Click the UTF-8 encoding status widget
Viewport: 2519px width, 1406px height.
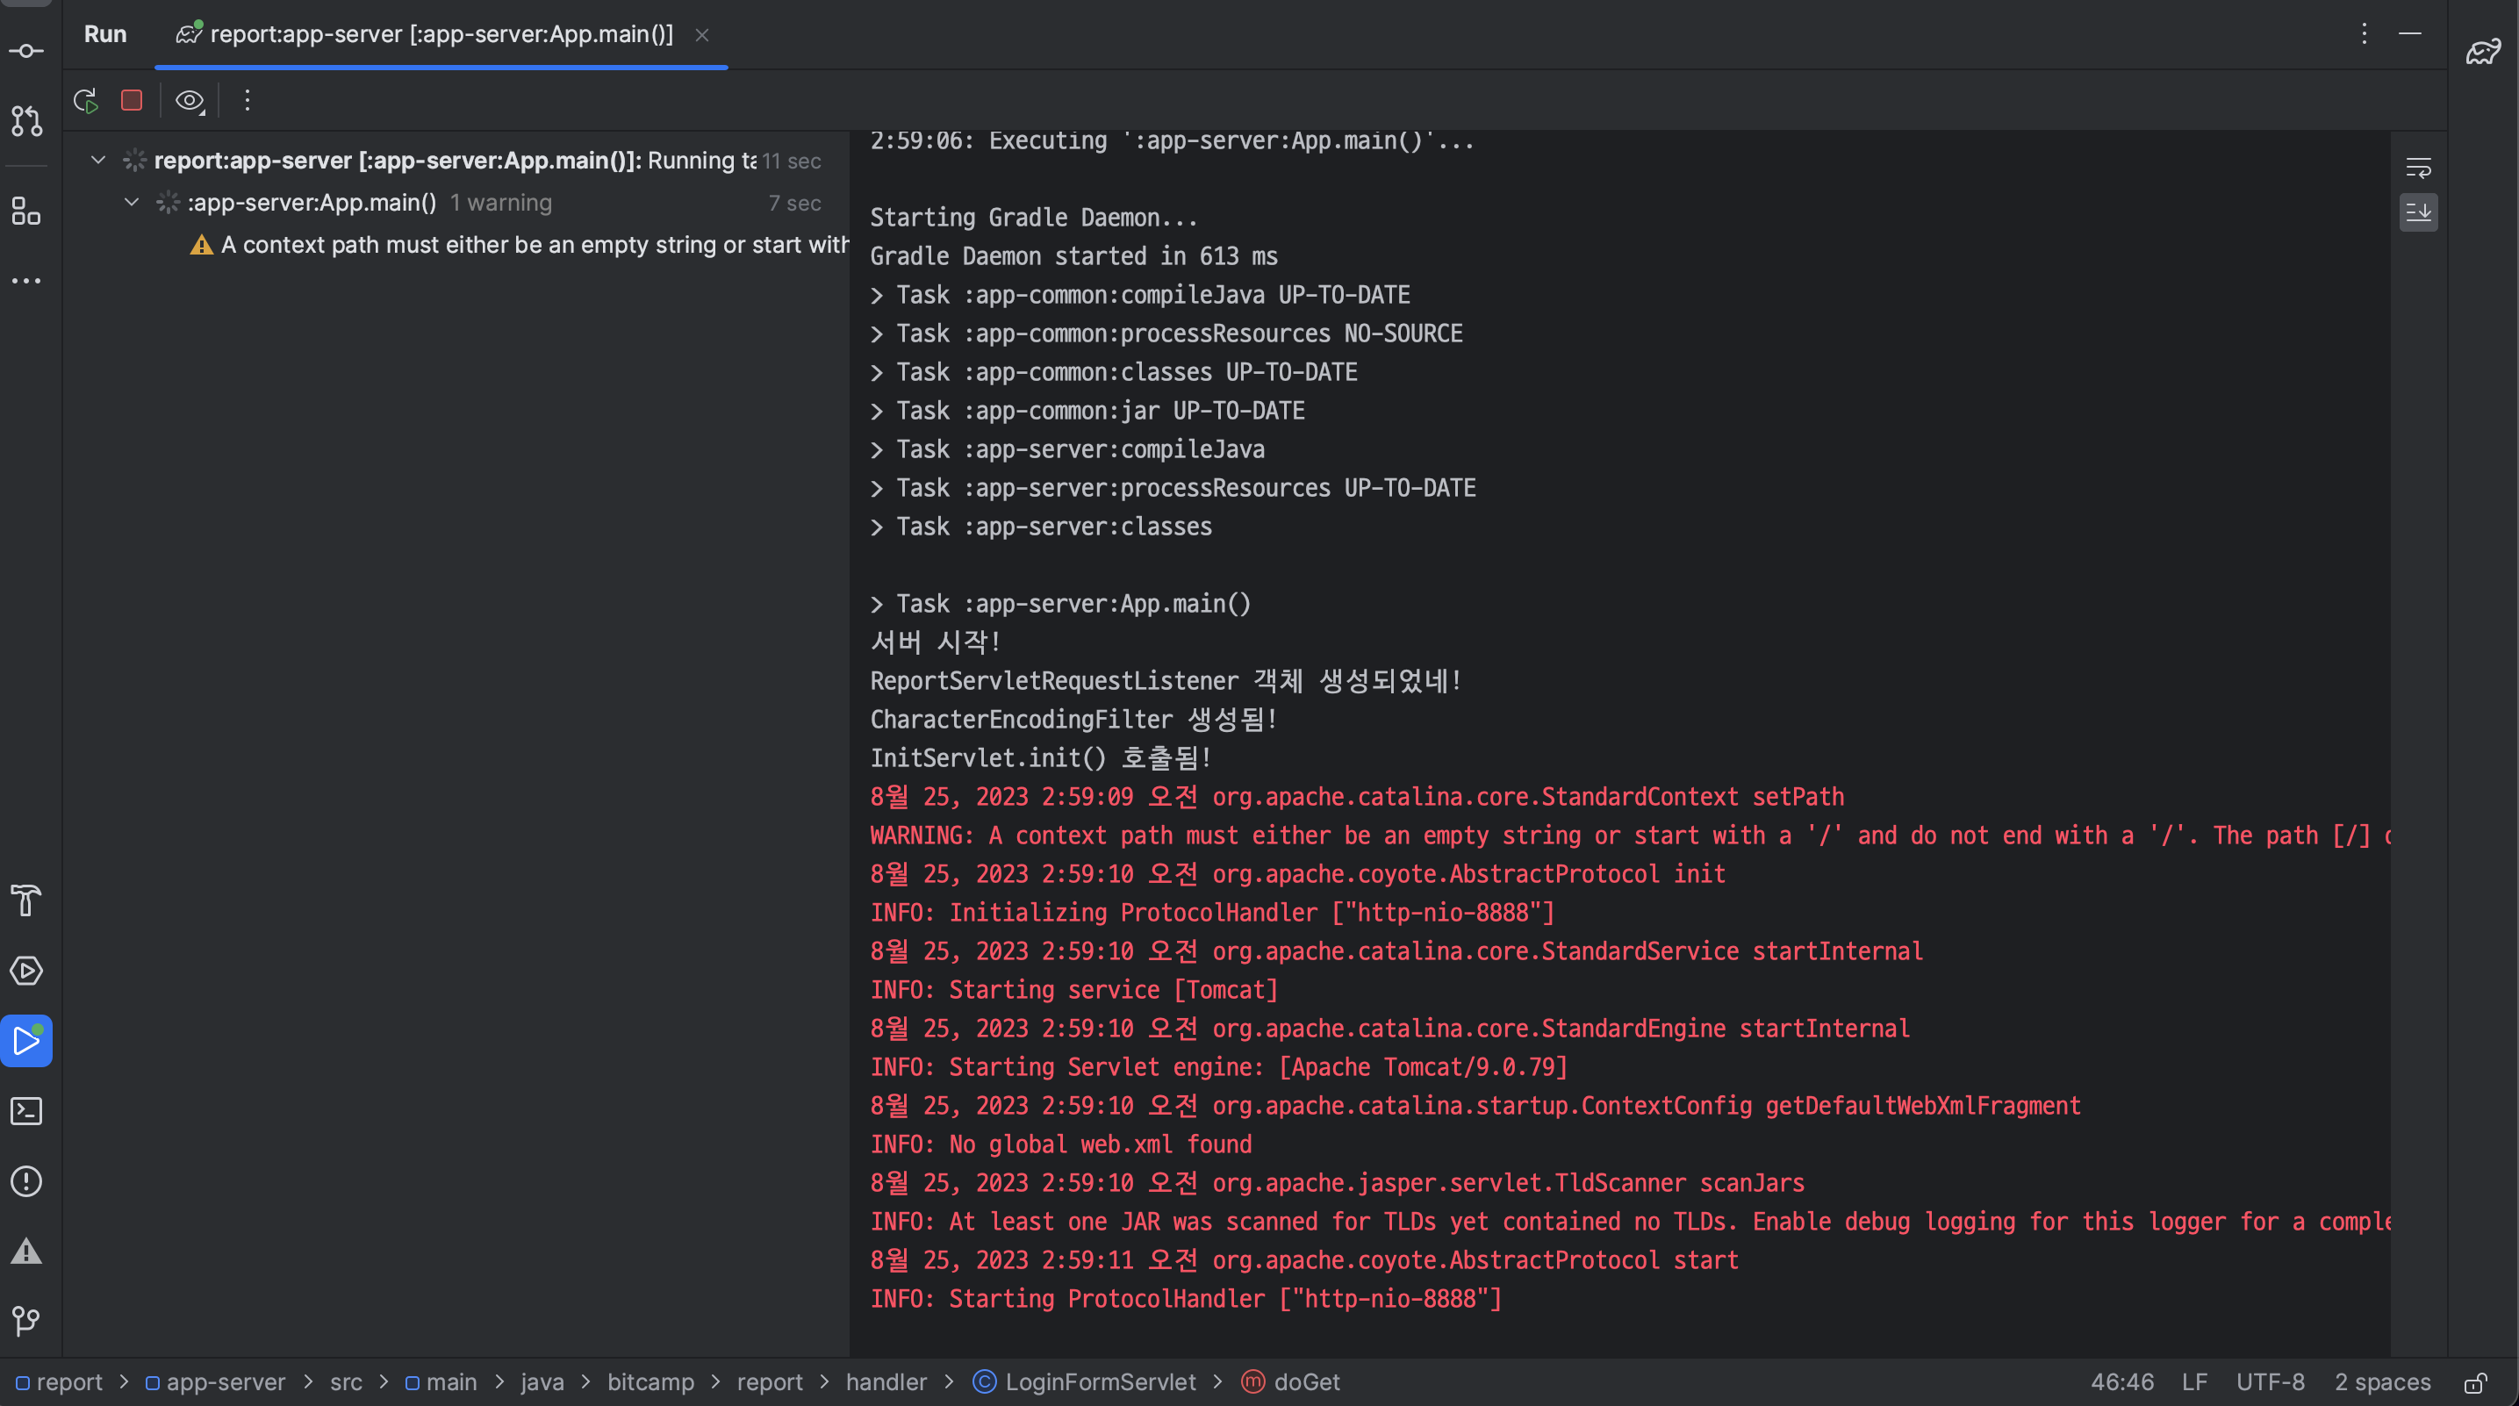pos(2270,1381)
